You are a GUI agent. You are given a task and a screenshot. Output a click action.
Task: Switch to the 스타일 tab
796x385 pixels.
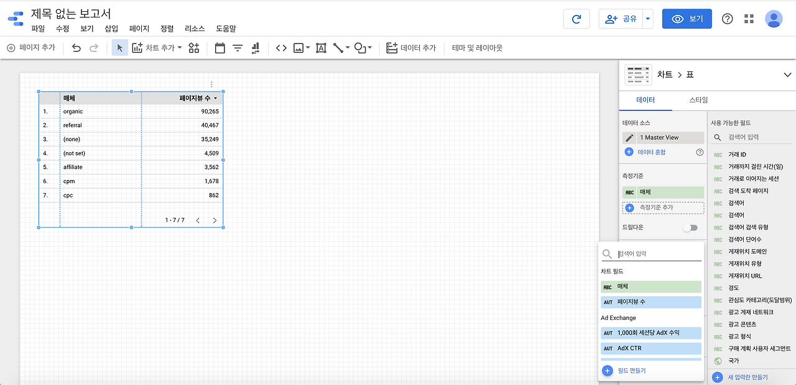tap(698, 100)
